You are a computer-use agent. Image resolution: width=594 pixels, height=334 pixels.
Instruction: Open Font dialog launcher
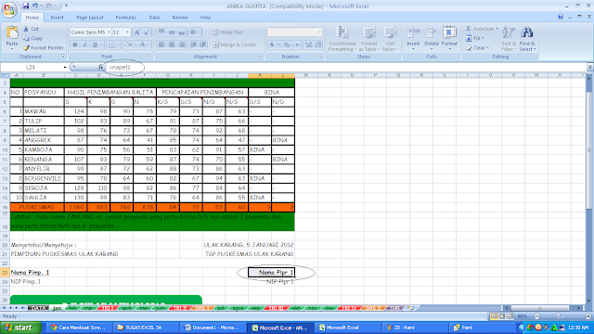pos(149,57)
